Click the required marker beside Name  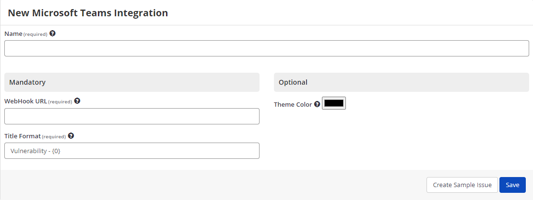point(36,34)
